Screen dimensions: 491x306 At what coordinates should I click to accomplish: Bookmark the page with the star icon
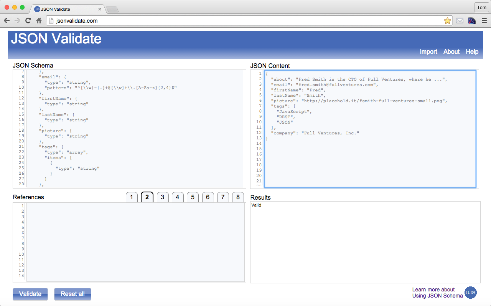click(447, 20)
